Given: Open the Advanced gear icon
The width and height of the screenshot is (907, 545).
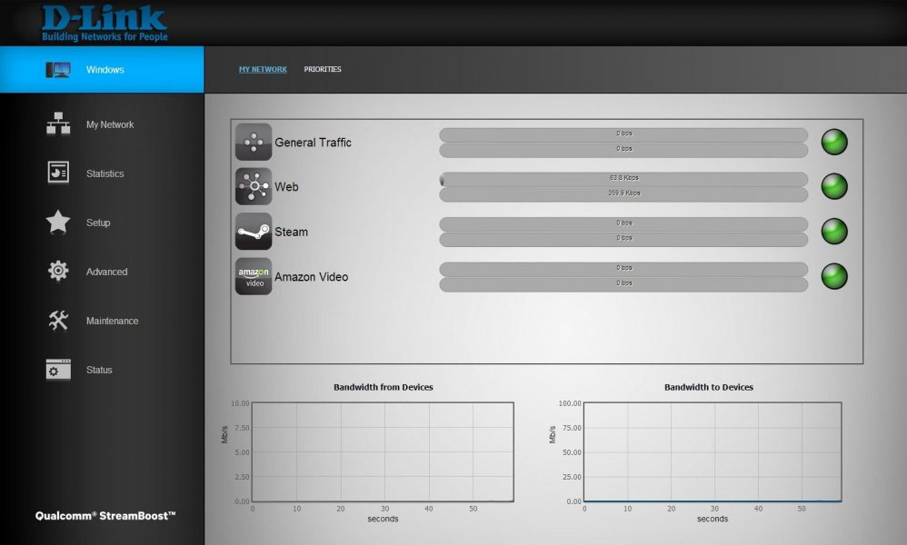Looking at the screenshot, I should click(x=58, y=271).
